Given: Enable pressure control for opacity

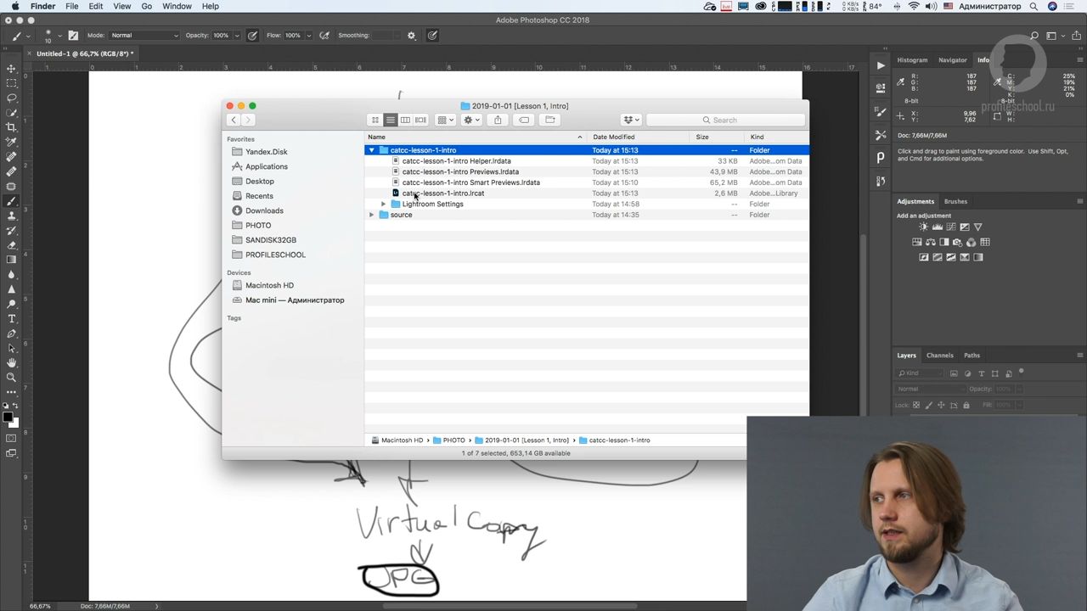Looking at the screenshot, I should pyautogui.click(x=252, y=36).
